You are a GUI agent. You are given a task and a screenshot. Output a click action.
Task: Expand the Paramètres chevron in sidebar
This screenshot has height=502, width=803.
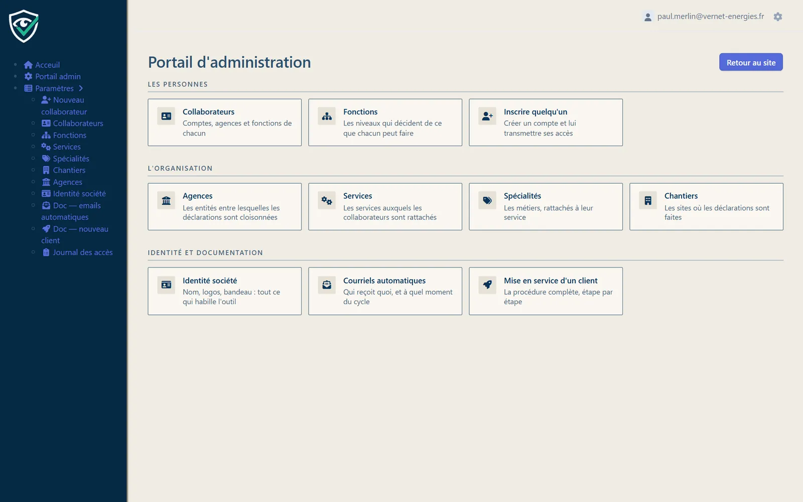pyautogui.click(x=80, y=88)
